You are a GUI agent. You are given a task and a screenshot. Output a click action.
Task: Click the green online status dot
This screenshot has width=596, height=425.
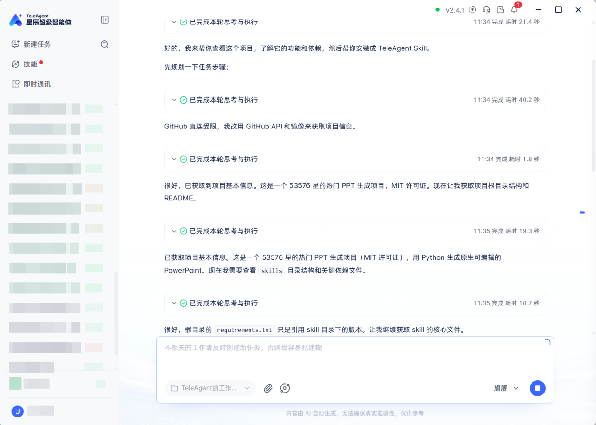tap(438, 10)
